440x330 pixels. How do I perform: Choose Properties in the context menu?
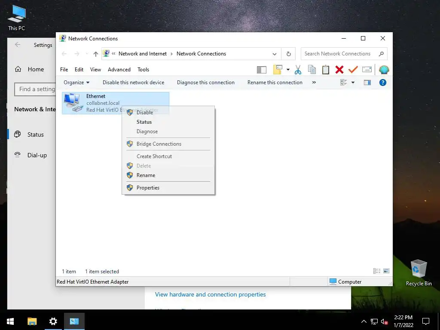[168, 188]
